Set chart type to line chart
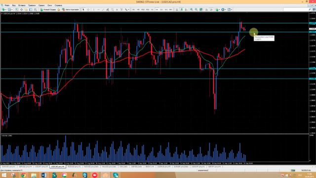This screenshot has height=178, width=316. pos(186,9)
